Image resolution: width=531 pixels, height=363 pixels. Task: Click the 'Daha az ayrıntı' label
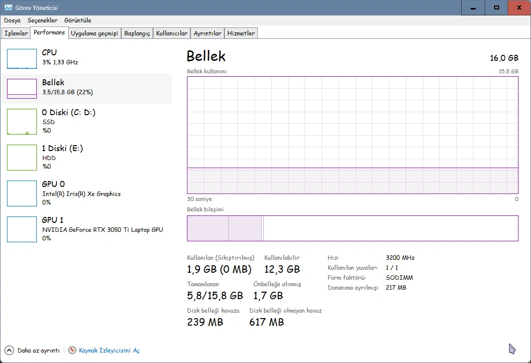click(38, 351)
